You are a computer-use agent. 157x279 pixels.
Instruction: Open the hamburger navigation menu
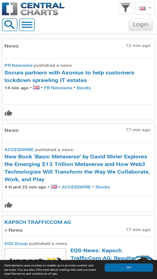(x=27, y=25)
